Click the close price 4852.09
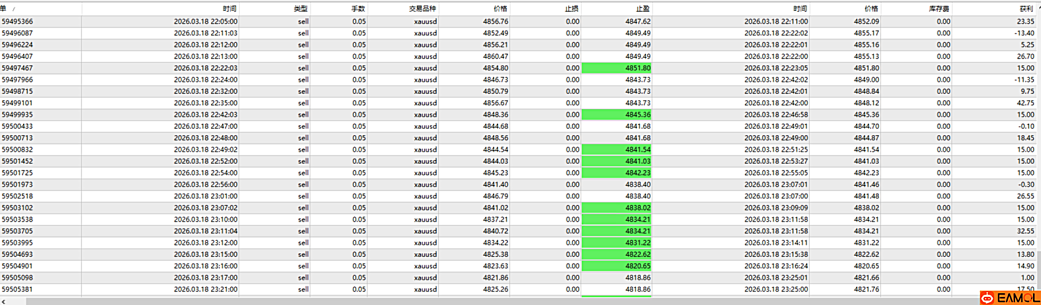 [866, 22]
